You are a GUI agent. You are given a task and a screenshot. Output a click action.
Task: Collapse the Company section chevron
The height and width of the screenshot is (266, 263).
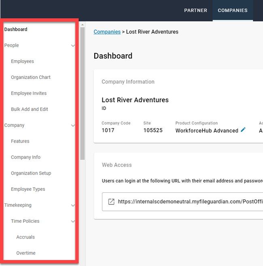[73, 126]
